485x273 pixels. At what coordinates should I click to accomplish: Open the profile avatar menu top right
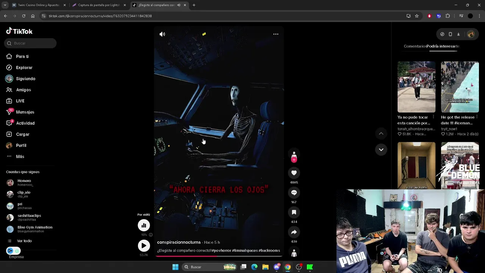471,34
